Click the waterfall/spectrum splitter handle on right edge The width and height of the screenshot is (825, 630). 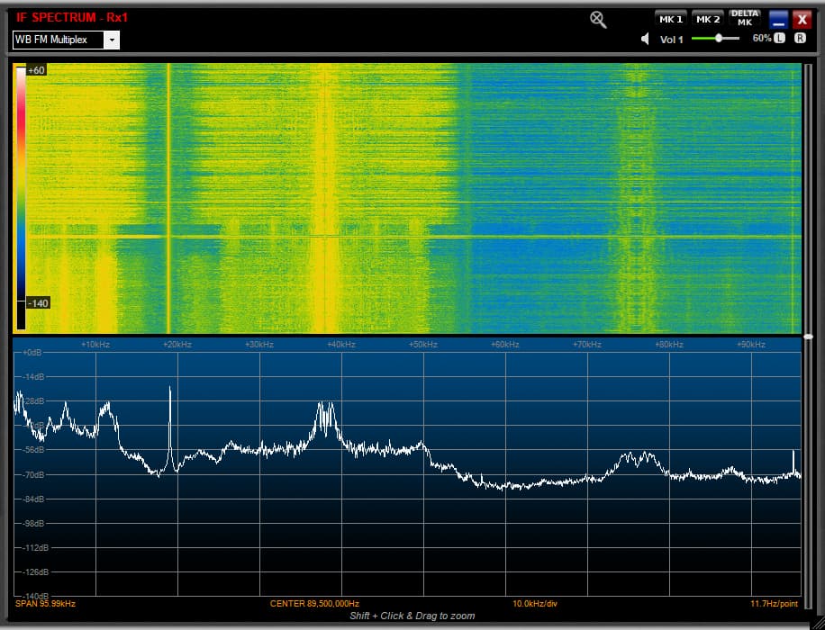pyautogui.click(x=808, y=337)
